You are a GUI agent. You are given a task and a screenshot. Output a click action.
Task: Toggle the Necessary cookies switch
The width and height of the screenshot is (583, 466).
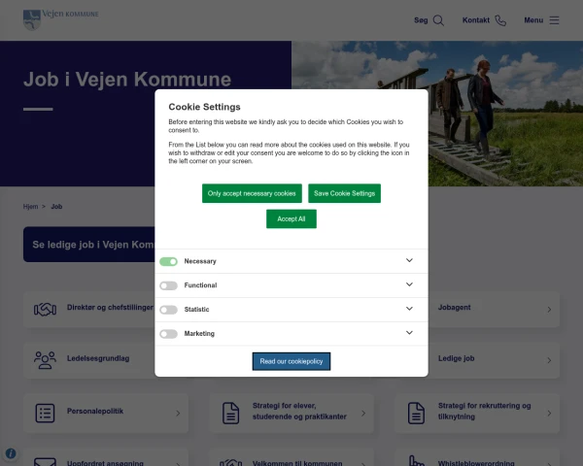168,261
